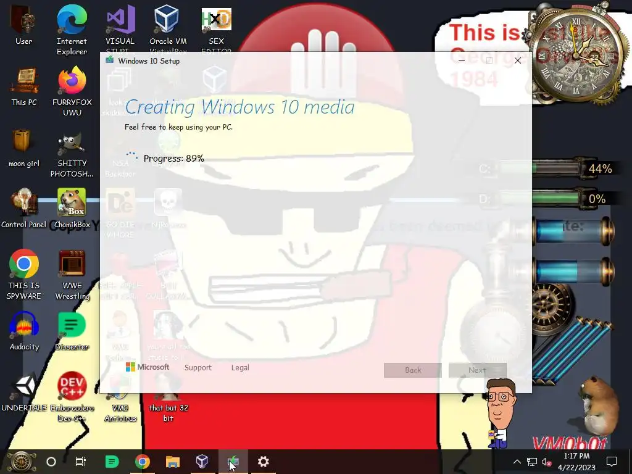
Task: Open the User desktop icon
Action: [24, 25]
